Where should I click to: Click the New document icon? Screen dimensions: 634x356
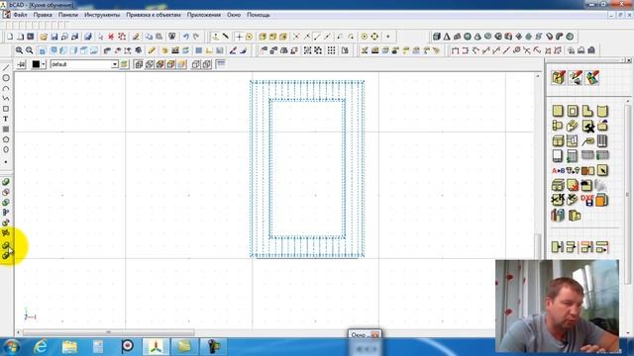pos(10,37)
